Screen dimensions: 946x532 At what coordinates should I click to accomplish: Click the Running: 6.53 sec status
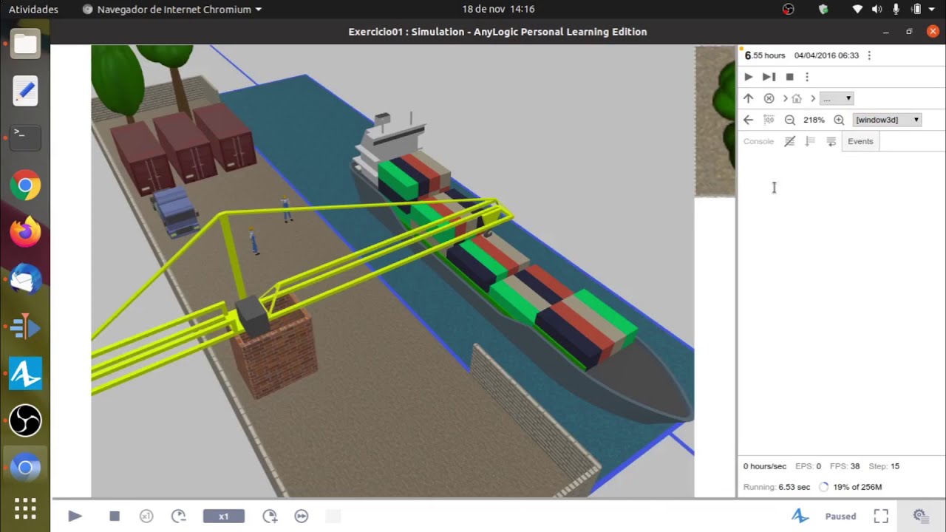click(x=777, y=487)
